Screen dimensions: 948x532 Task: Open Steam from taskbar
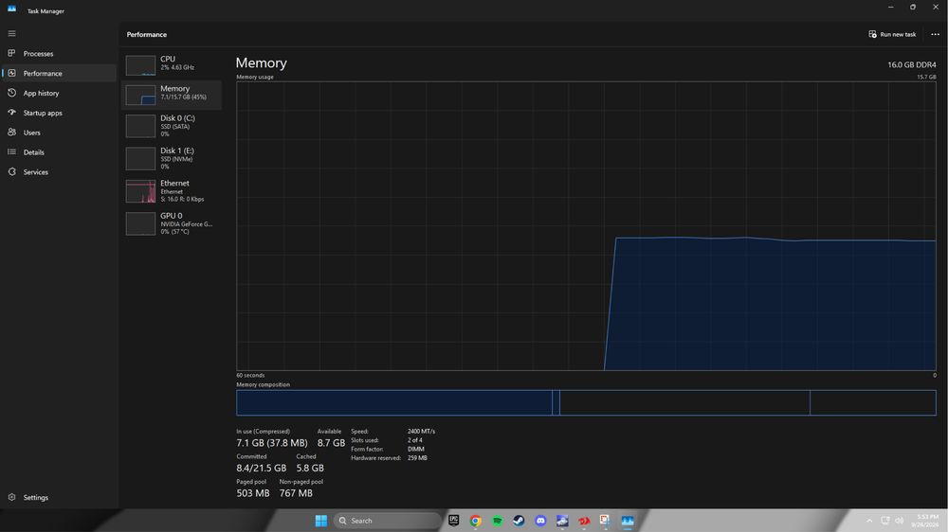[519, 521]
